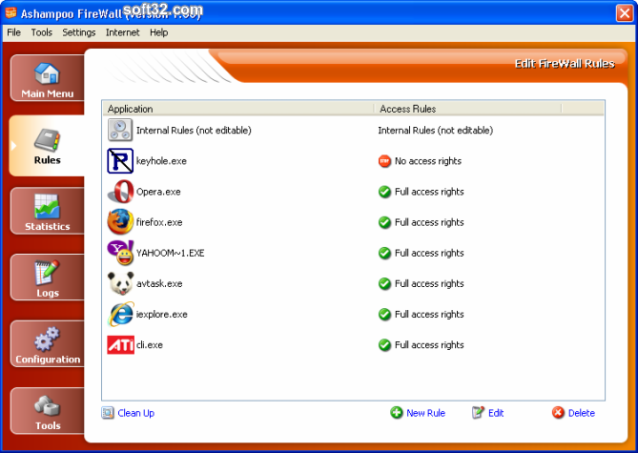The width and height of the screenshot is (638, 453).
Task: Open the Settings menu
Action: pos(79,32)
